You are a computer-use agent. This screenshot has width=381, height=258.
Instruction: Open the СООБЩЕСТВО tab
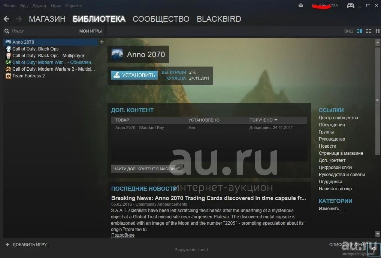(x=161, y=19)
